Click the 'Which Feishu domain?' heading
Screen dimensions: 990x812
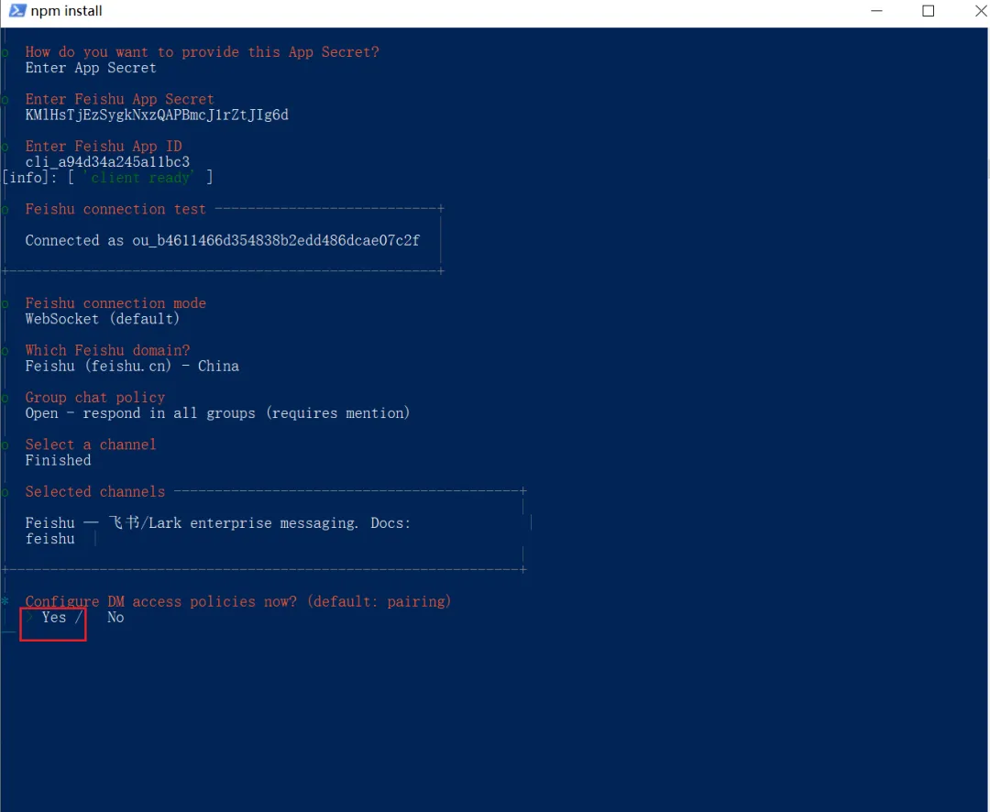click(x=107, y=350)
